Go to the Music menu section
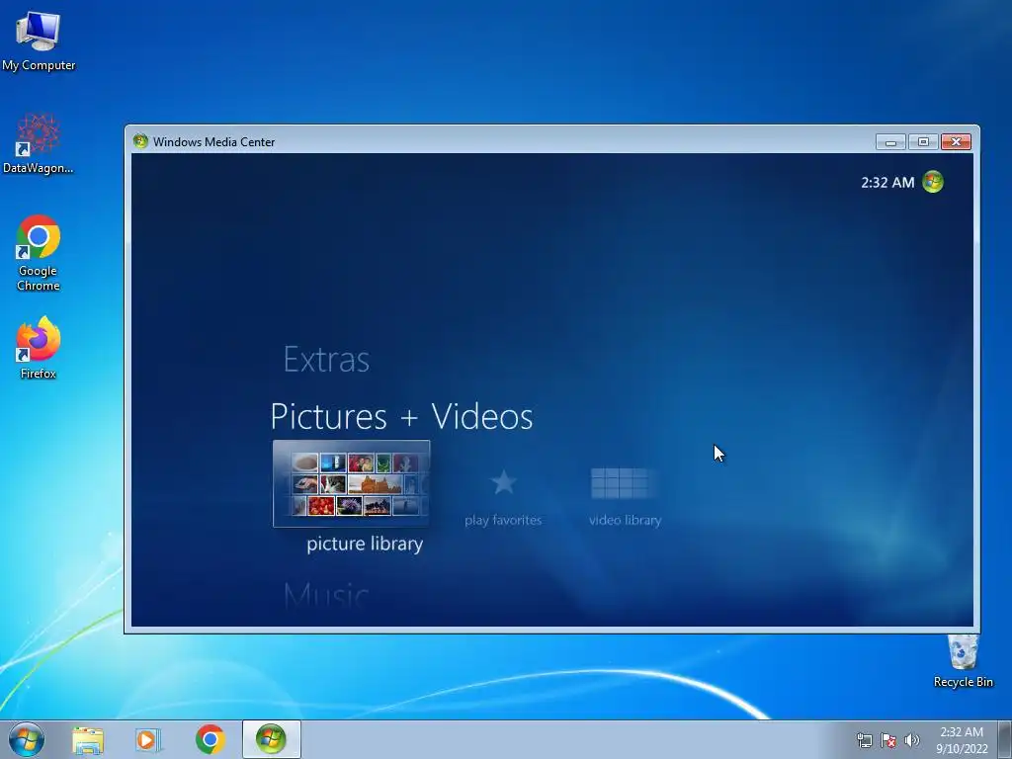 pos(326,595)
